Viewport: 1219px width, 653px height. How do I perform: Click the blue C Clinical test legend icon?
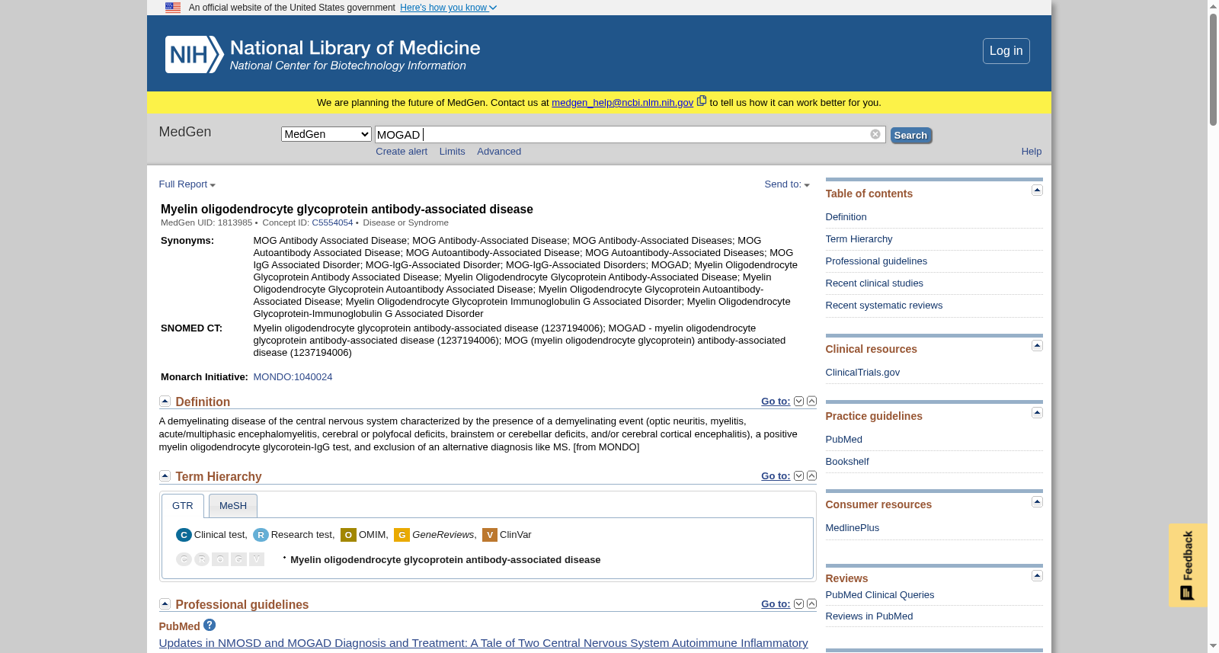point(184,535)
